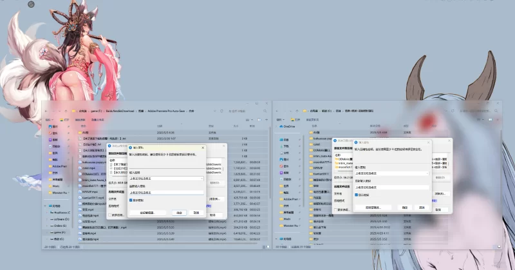Viewport: 515px width, 270px height.
Task: Select Work folder in right window sidebar
Action: point(285,219)
